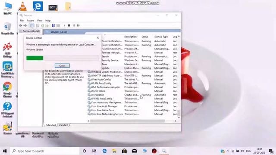
Task: Click the Start Service play icon
Action: 64,25
